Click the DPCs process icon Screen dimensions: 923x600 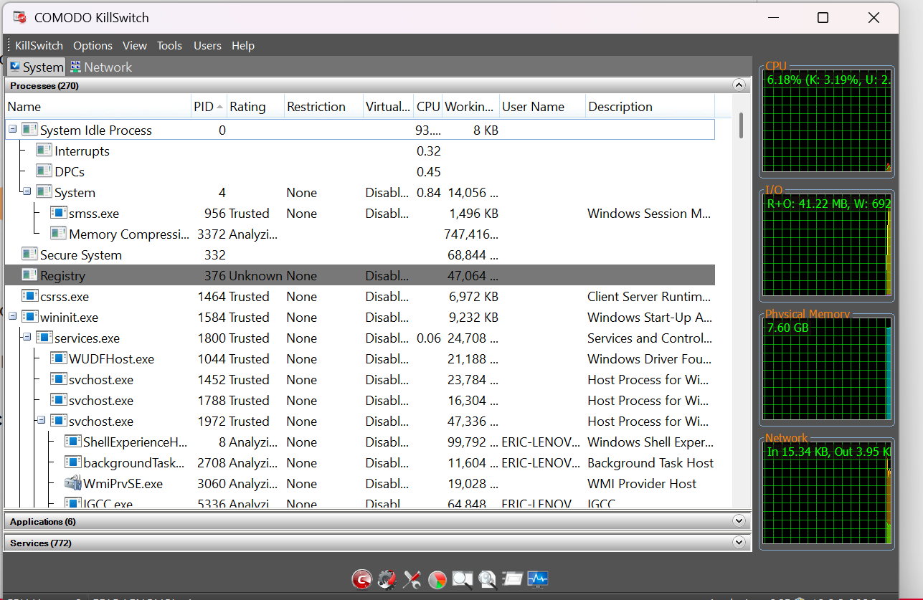pyautogui.click(x=44, y=171)
